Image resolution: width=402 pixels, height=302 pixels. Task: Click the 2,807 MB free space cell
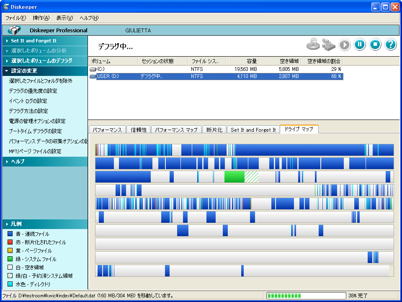pos(289,76)
